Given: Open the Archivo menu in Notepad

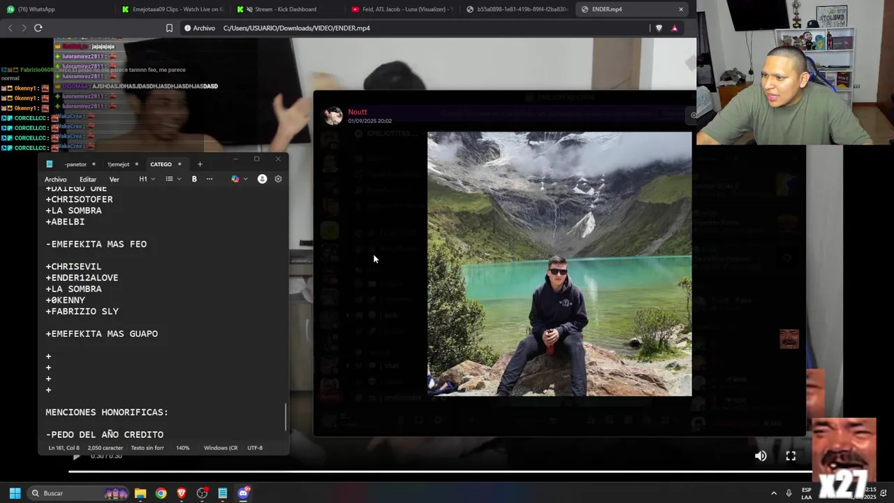Looking at the screenshot, I should pos(55,180).
